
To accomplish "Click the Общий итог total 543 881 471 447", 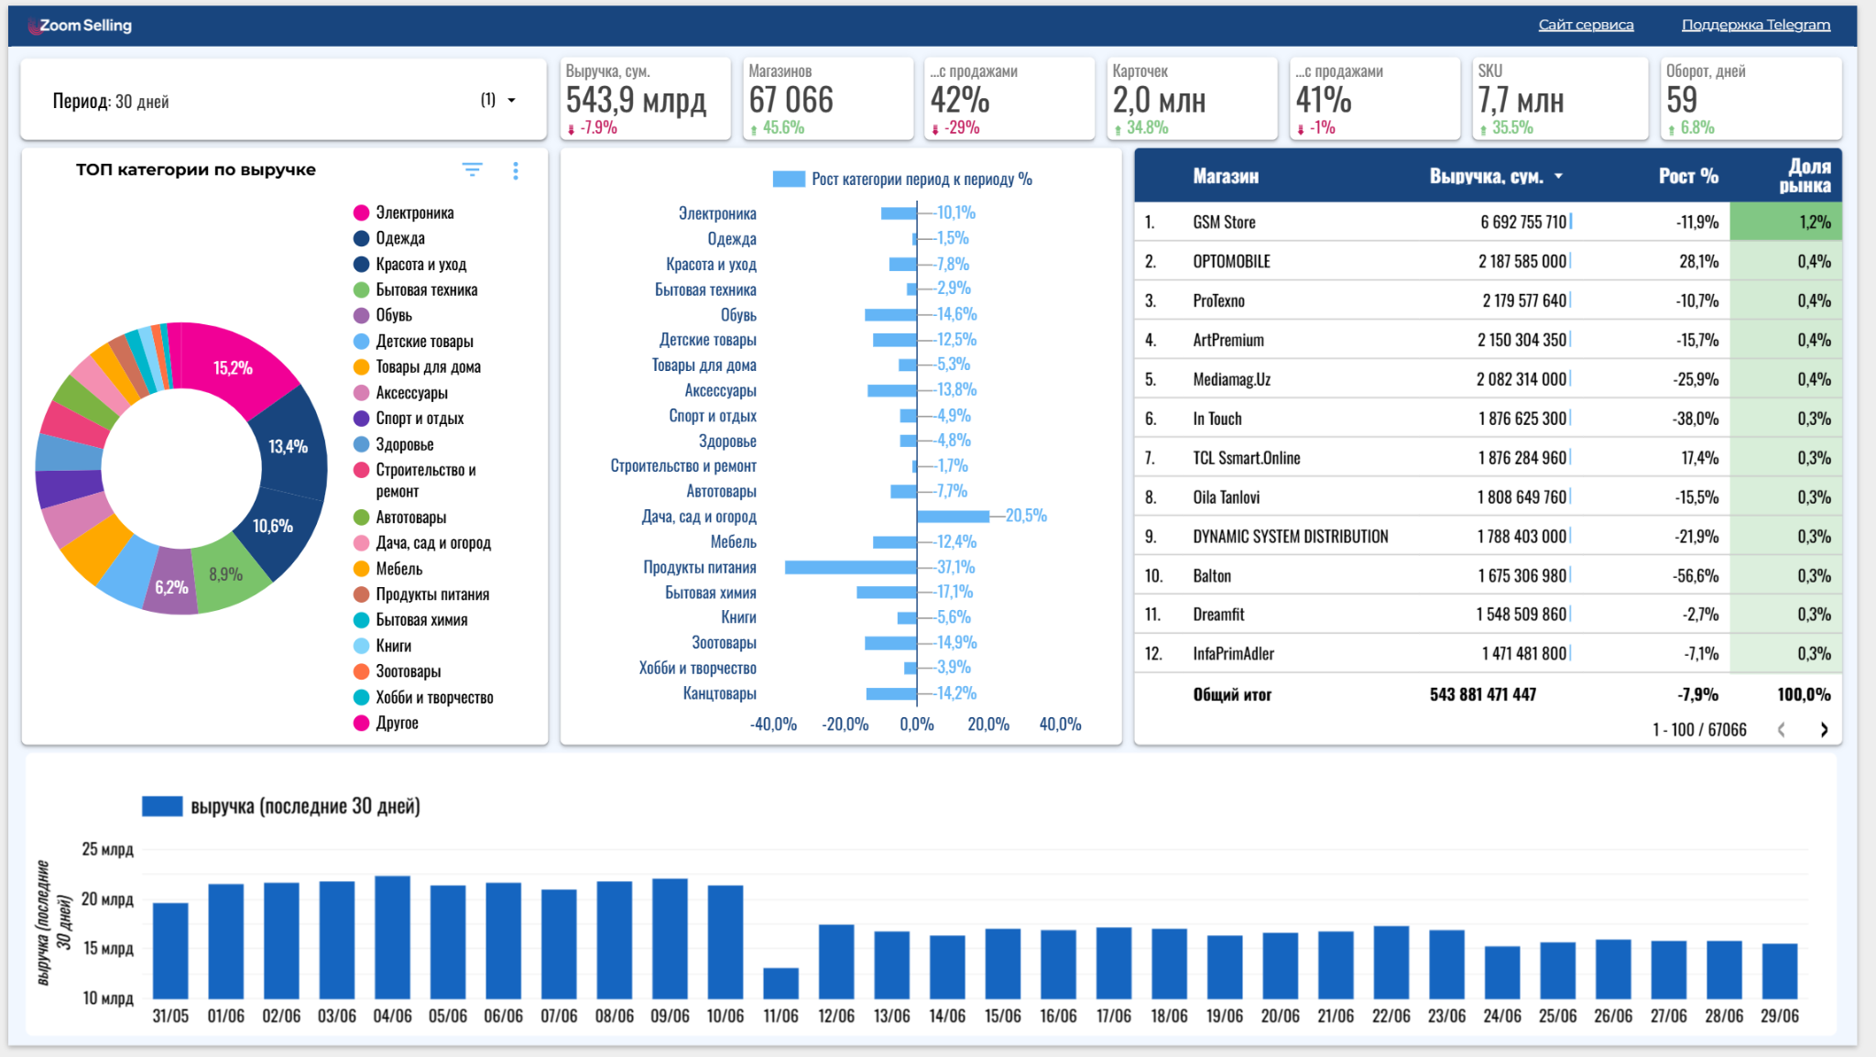I will 1483,694.
